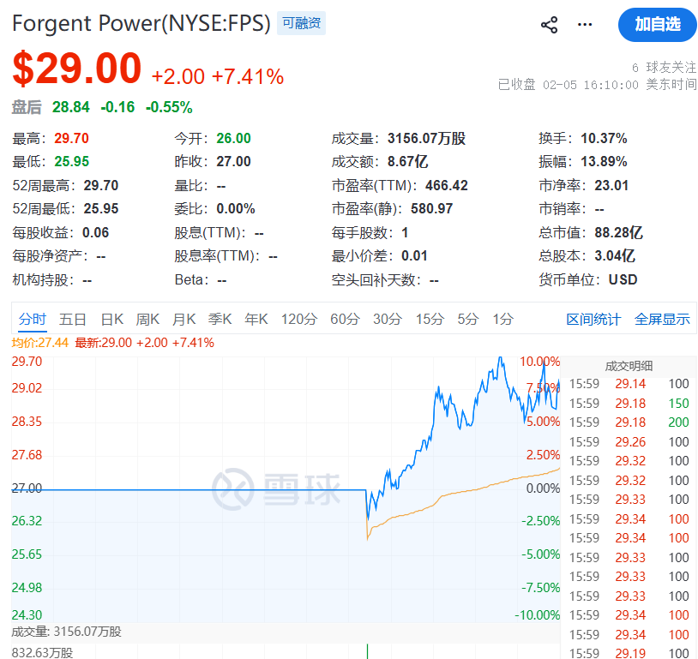Select the 1分 interval tab
This screenshot has height=659, width=698.
[x=502, y=320]
